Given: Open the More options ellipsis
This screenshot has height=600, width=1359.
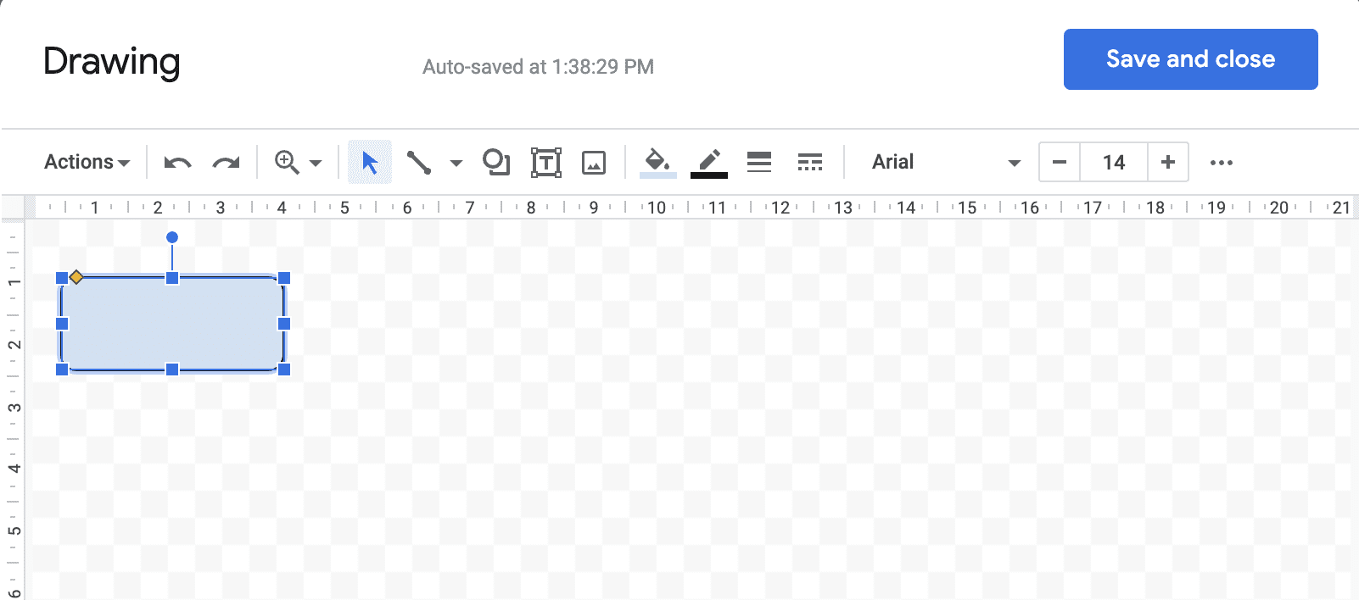Looking at the screenshot, I should (x=1222, y=163).
